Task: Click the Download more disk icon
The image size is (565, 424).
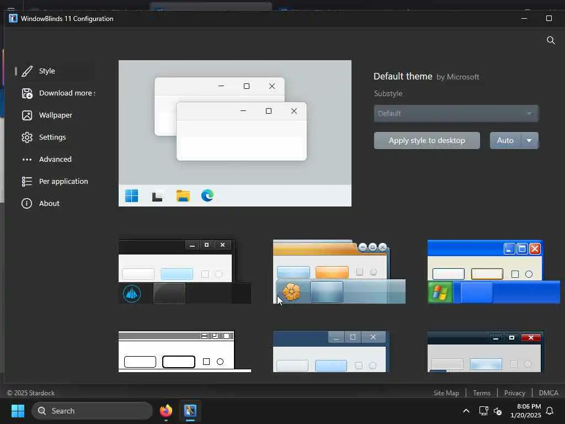Action: click(x=27, y=93)
